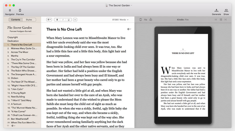Select chapter 'Nest Building'
The height and width of the screenshot is (131, 235).
[x=22, y=96]
